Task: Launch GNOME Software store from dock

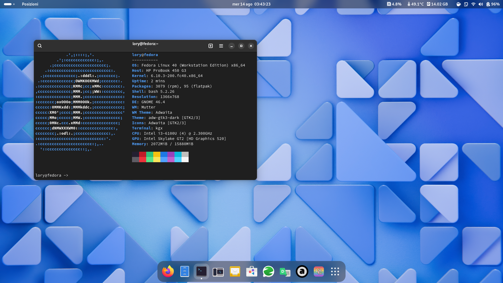Action: (x=252, y=271)
